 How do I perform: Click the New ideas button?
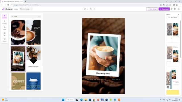[173, 18]
